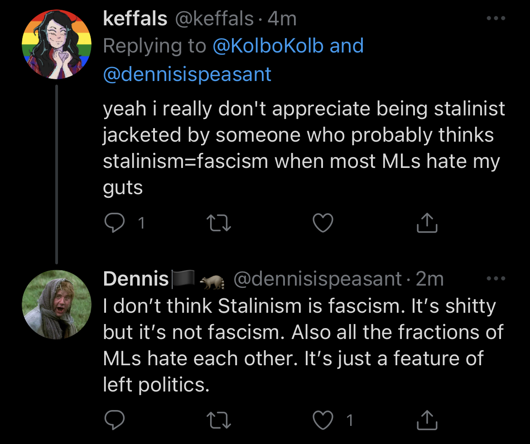Share keffals' tweet

coord(427,223)
